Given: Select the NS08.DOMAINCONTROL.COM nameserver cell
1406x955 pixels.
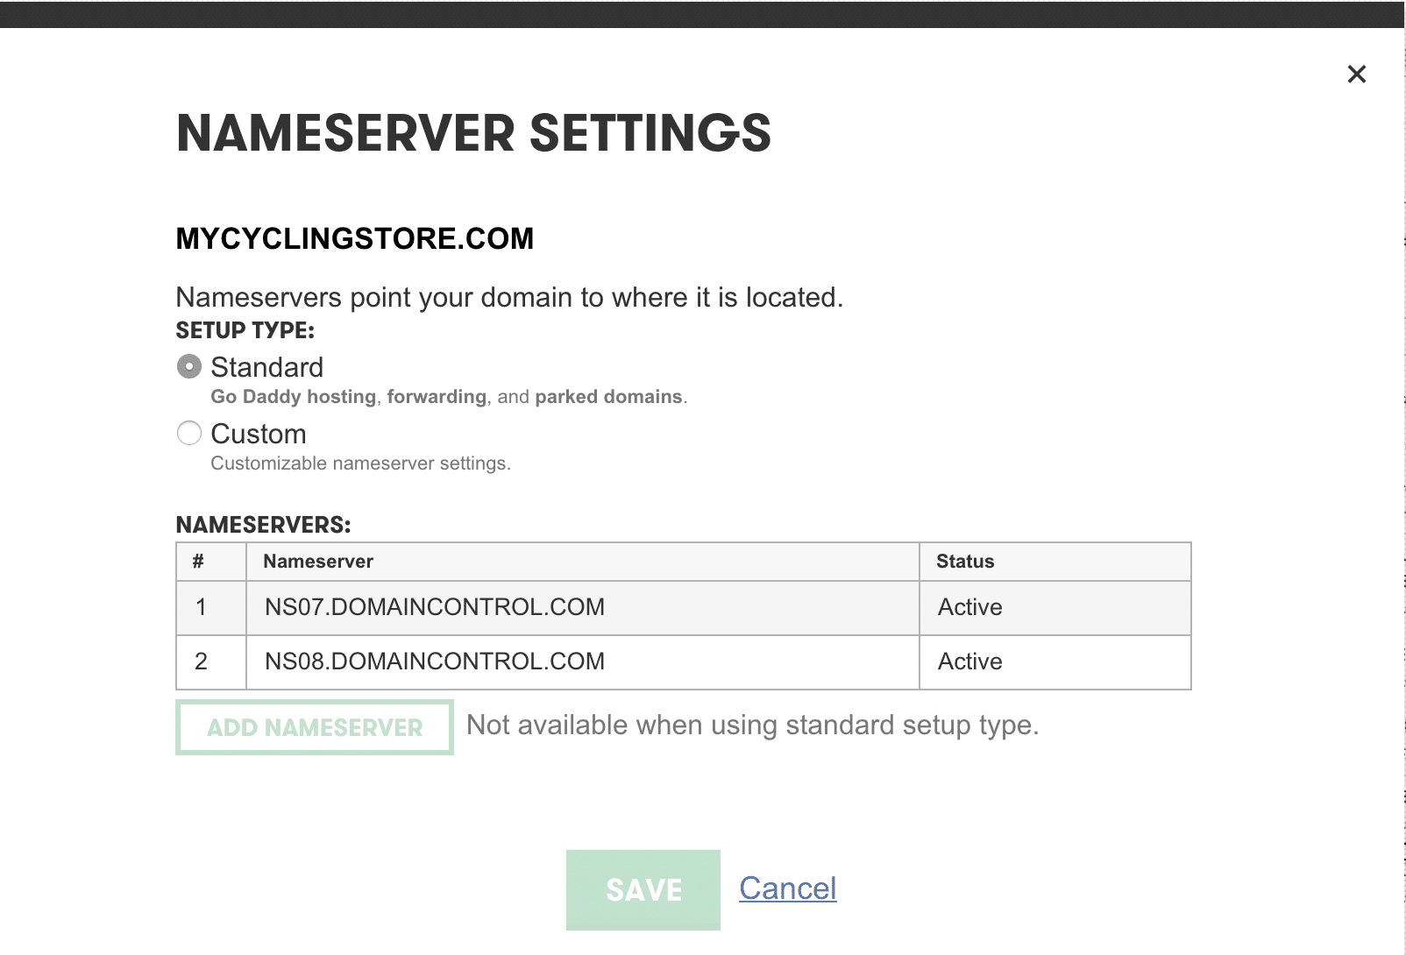Looking at the screenshot, I should click(435, 661).
